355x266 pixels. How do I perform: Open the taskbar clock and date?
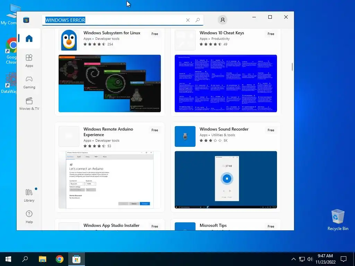(x=325, y=259)
